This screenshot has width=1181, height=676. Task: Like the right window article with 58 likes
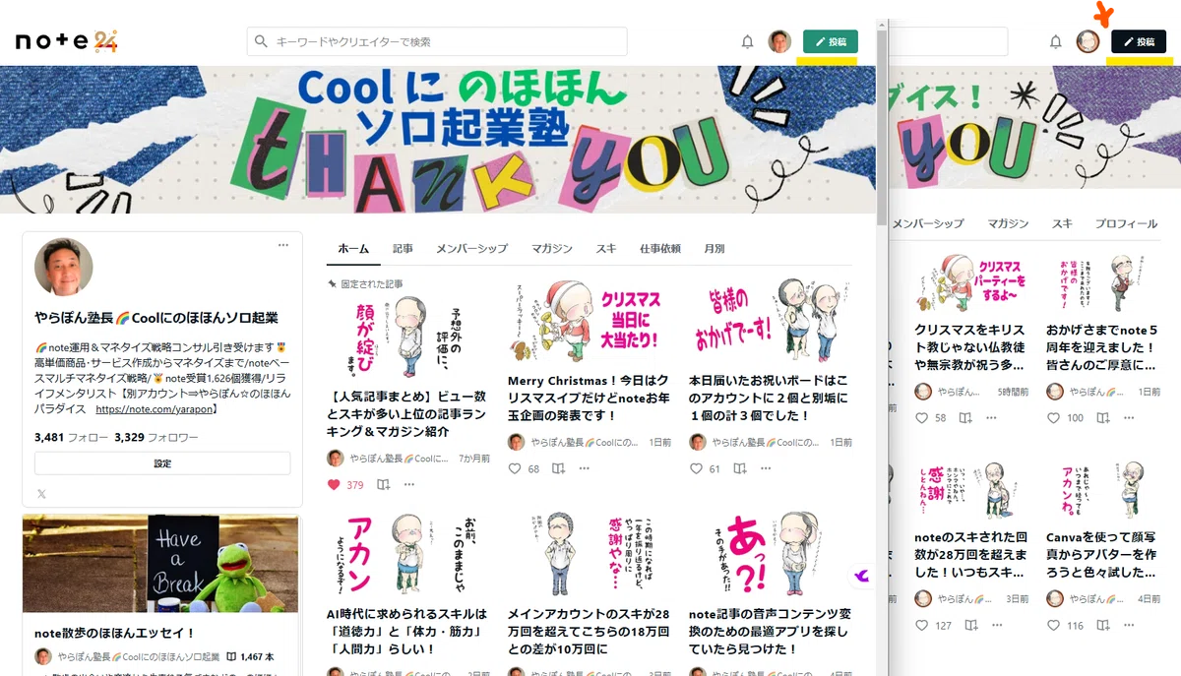[x=922, y=417]
